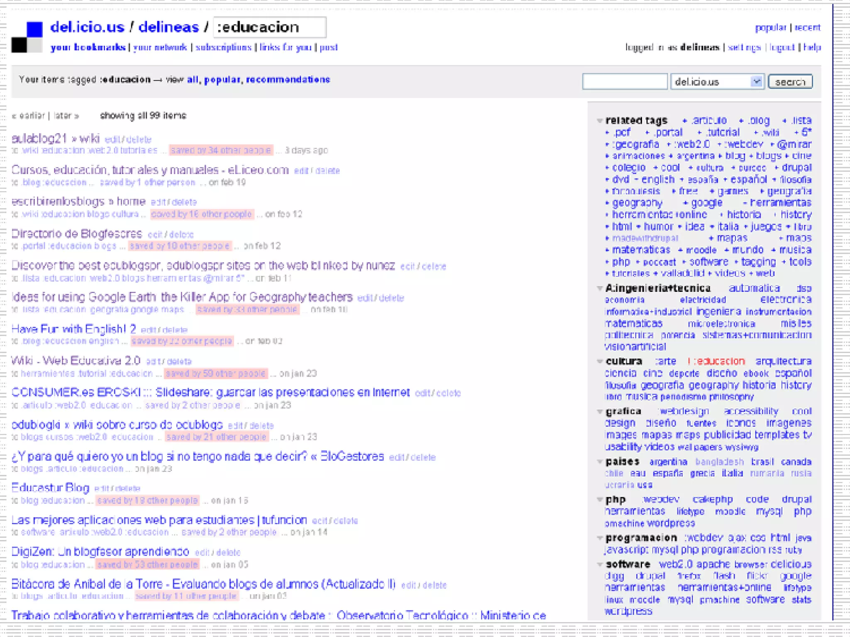
Task: Open the subscriptions menu link
Action: 223,48
